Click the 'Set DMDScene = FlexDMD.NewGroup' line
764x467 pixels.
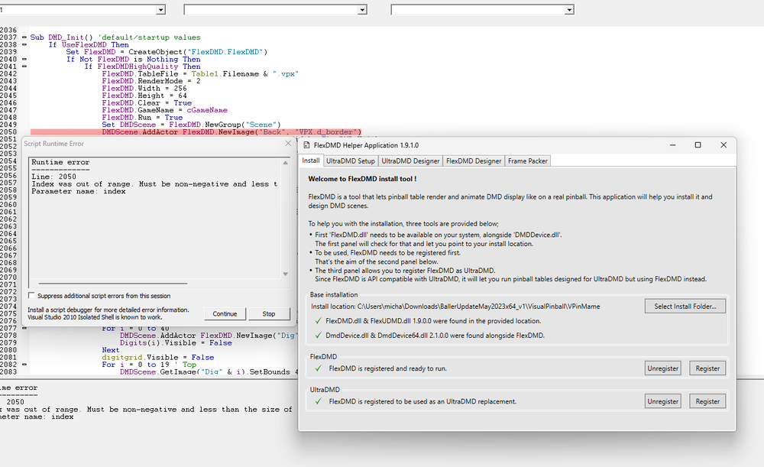[192, 125]
